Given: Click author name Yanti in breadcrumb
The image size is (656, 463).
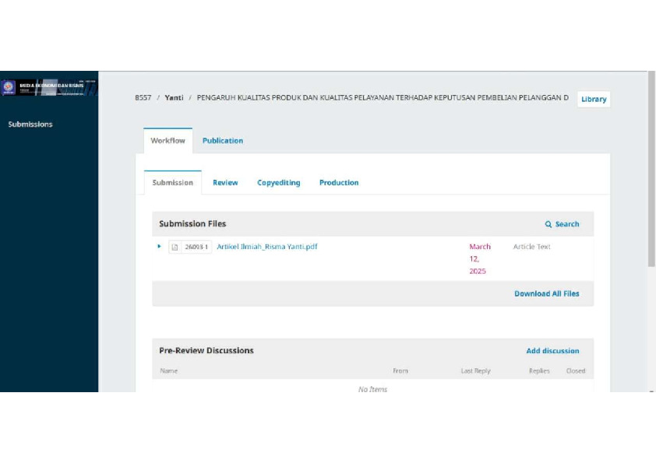Looking at the screenshot, I should (x=174, y=98).
